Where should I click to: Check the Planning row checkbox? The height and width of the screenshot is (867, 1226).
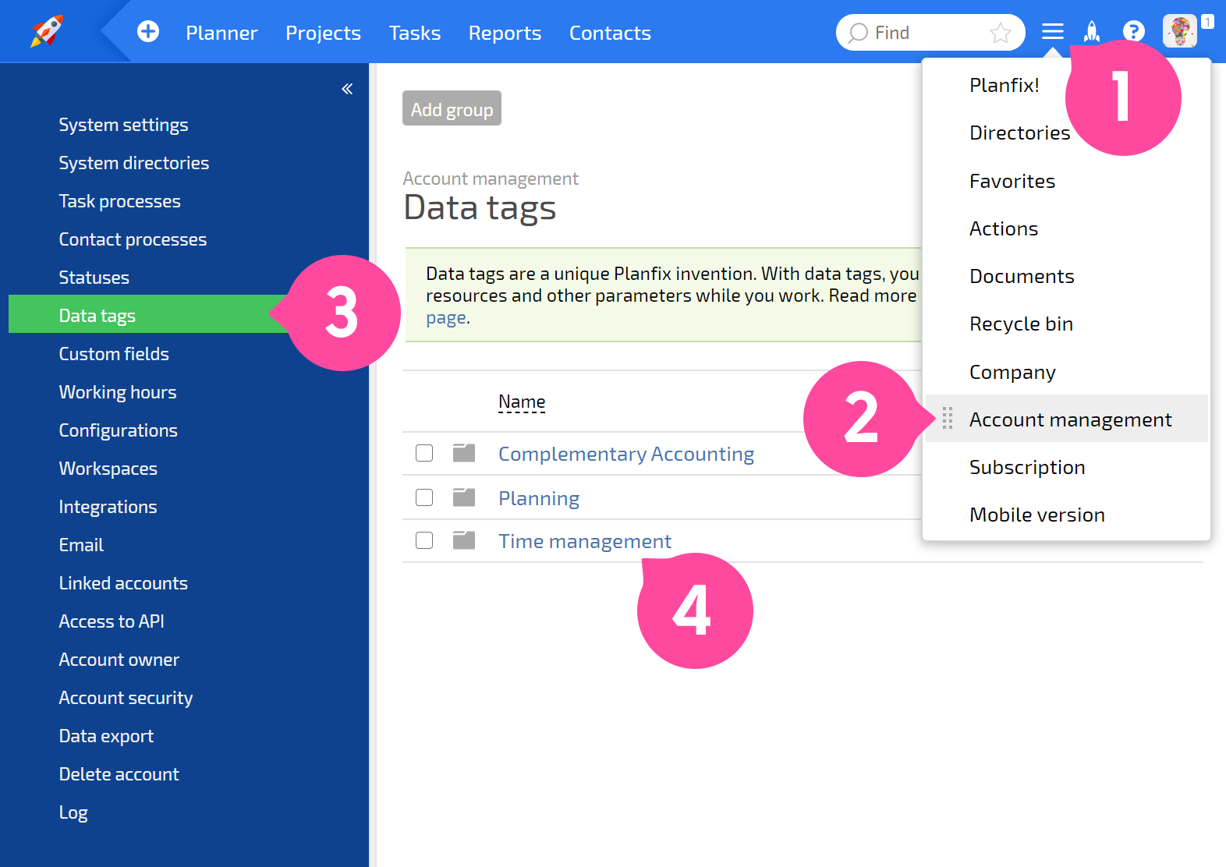pyautogui.click(x=424, y=497)
